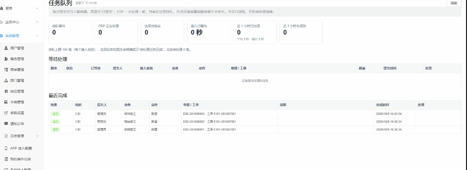
Task: Expand the 业务中心 menu chevron
Action: [x=37, y=22]
